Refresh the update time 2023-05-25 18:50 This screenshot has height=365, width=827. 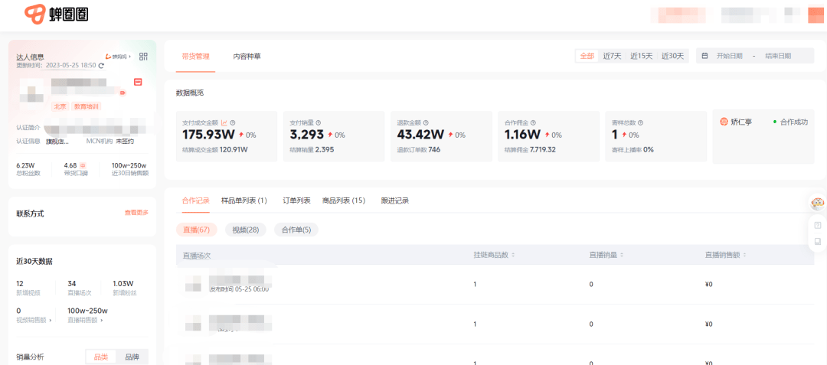pyautogui.click(x=101, y=65)
